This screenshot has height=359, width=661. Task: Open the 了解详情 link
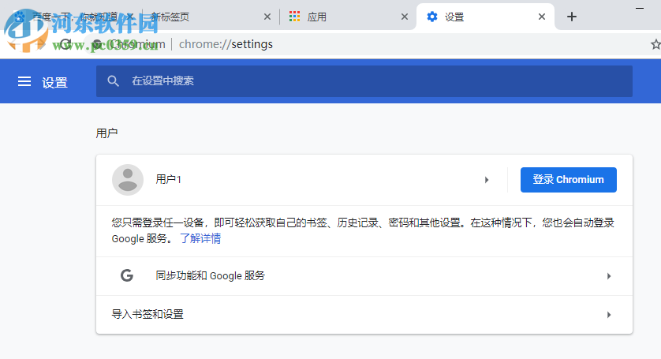click(200, 239)
